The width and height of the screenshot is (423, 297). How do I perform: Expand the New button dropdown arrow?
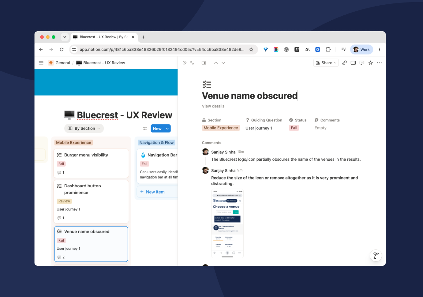167,128
